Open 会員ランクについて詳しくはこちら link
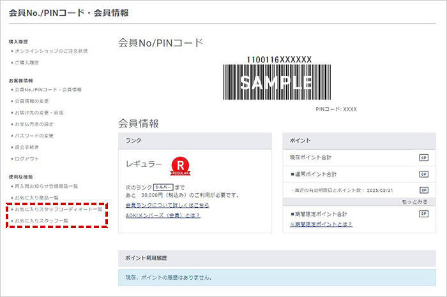The image size is (447, 297). [167, 205]
